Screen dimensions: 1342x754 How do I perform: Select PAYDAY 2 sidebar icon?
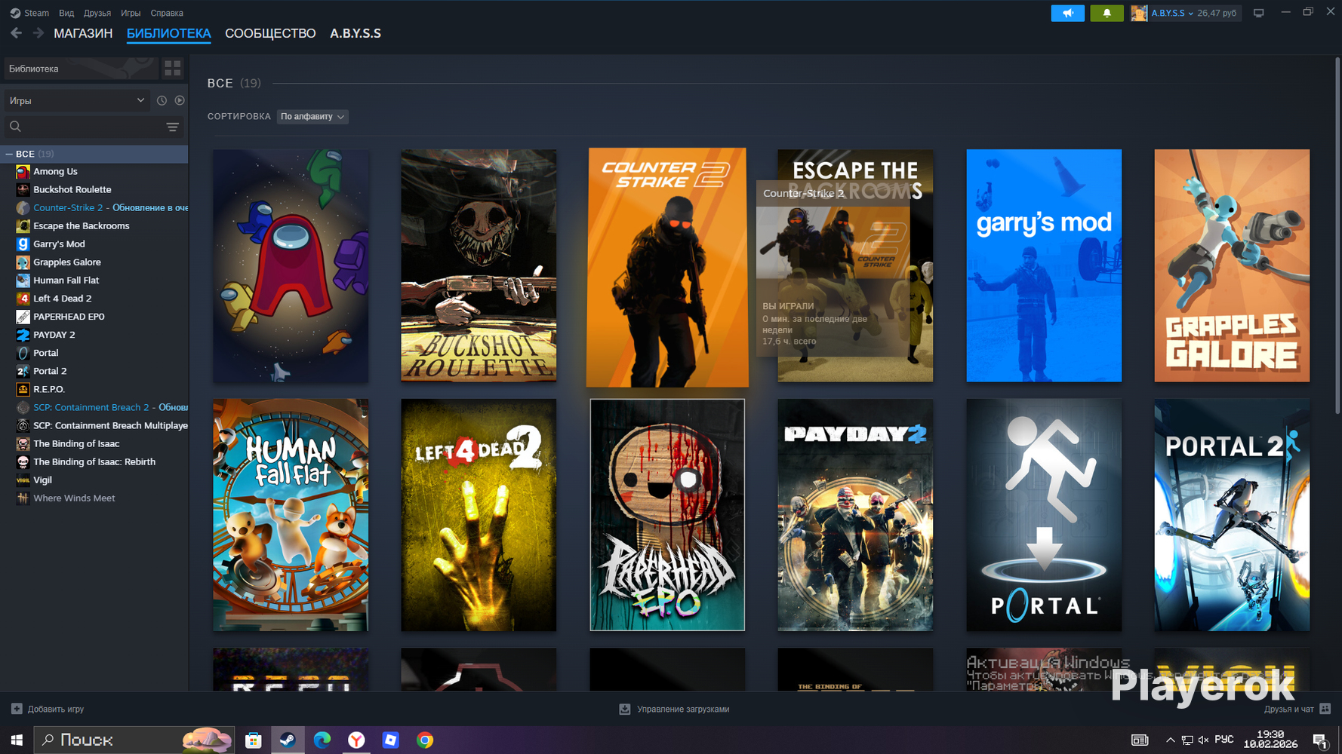click(x=23, y=335)
